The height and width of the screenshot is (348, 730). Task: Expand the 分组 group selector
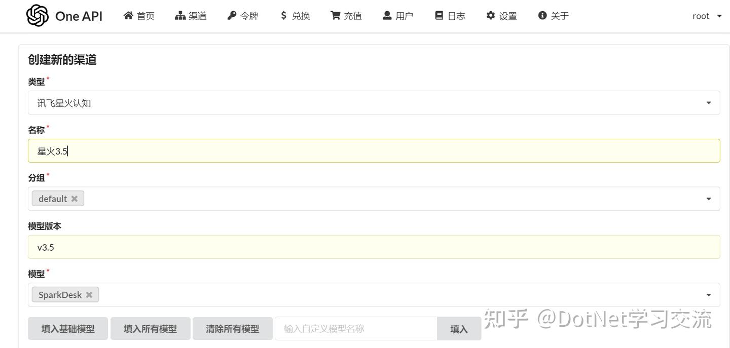pos(708,198)
